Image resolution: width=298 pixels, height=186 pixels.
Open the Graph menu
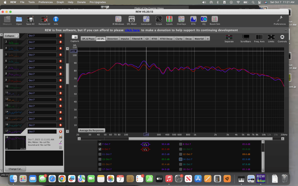(x=60, y=2)
